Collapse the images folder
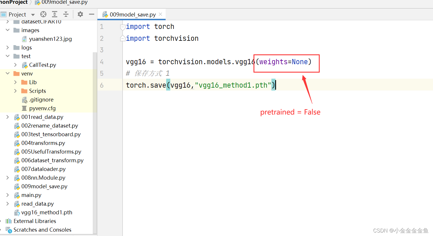The width and height of the screenshot is (433, 236). [x=8, y=30]
